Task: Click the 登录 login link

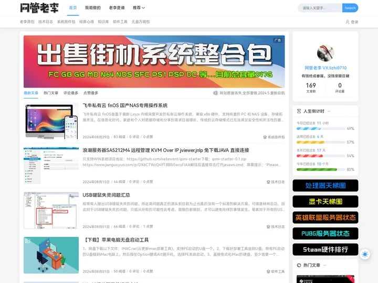Action: click(x=354, y=22)
